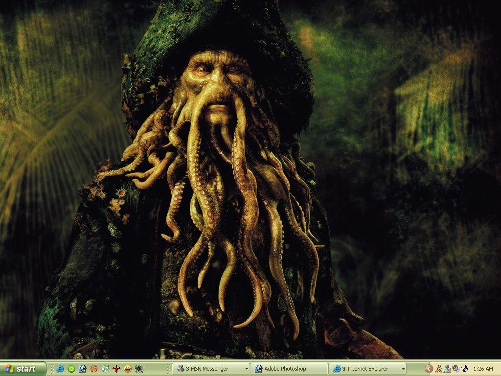Image resolution: width=501 pixels, height=376 pixels.
Task: Open iTunes from the Quick Launch bar
Action: coord(104,369)
